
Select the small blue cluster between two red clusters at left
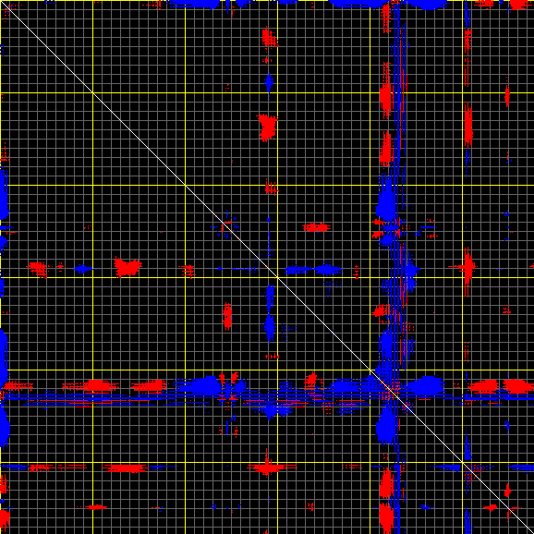[x=82, y=269]
